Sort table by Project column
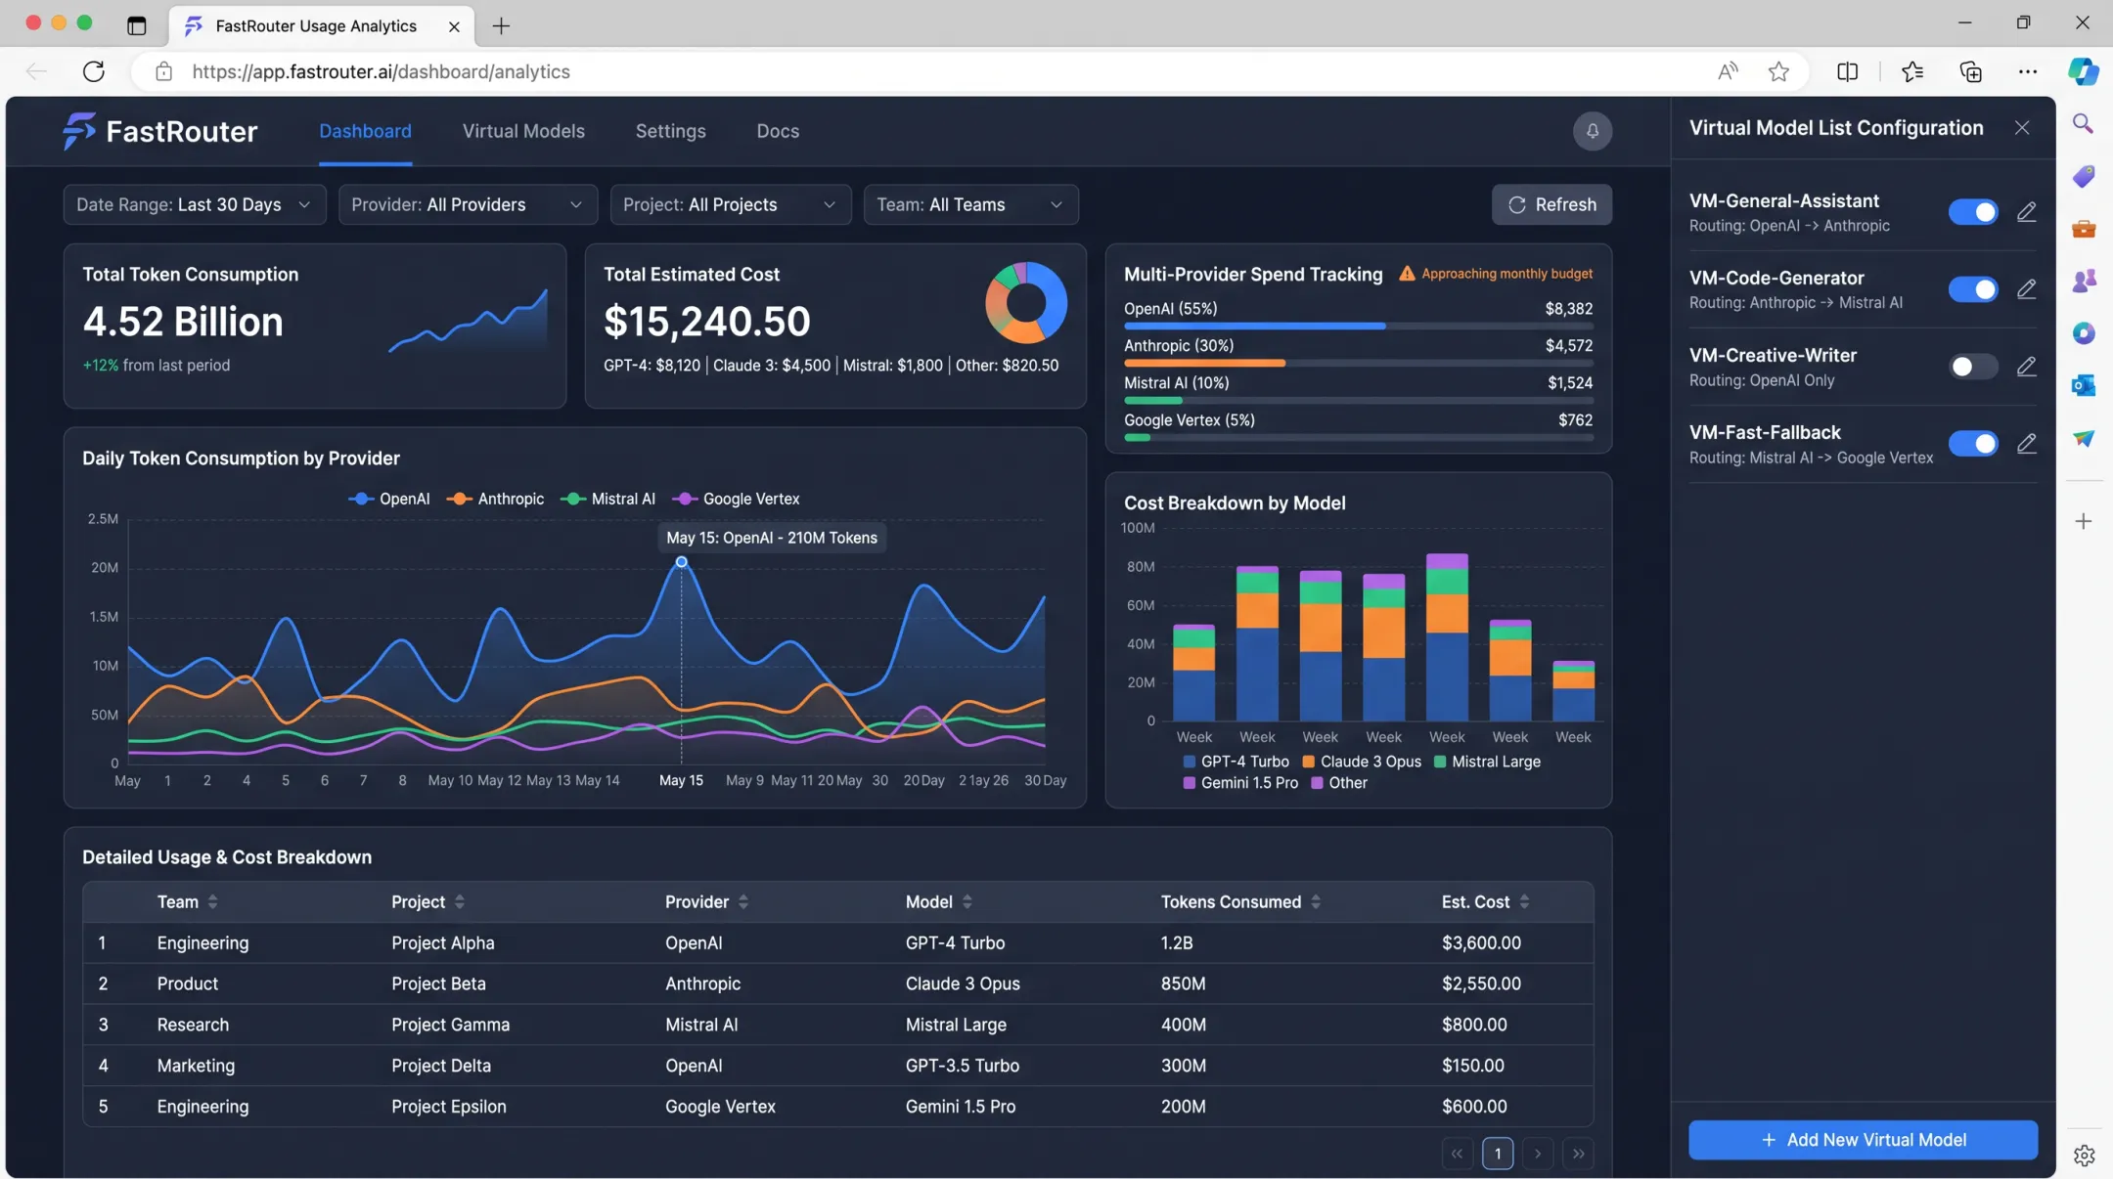 tap(427, 901)
